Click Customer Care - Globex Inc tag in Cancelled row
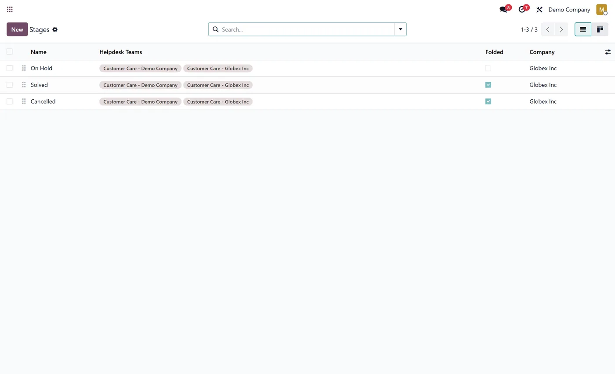The width and height of the screenshot is (615, 374). coord(218,102)
